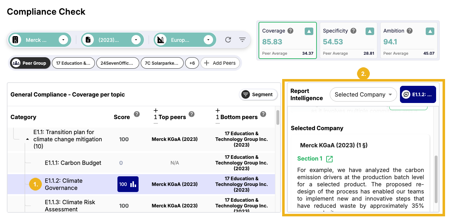Click the refresh icon in the filter bar
This screenshot has height=221, width=449.
pos(228,40)
